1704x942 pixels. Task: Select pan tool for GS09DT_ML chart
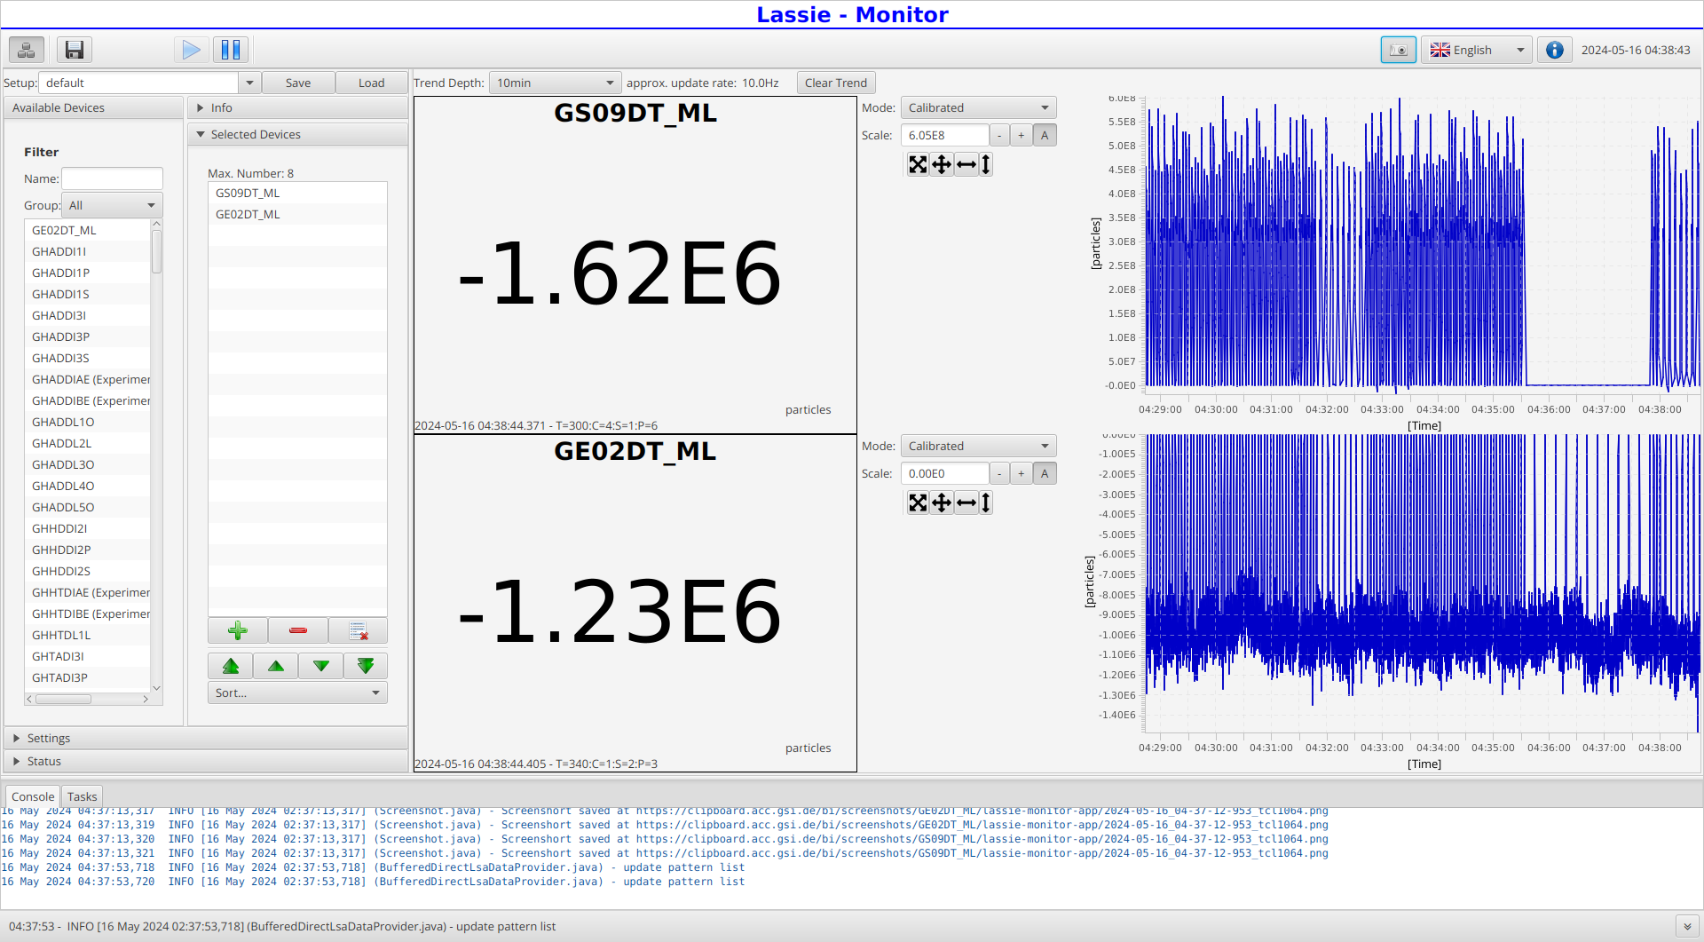942,164
